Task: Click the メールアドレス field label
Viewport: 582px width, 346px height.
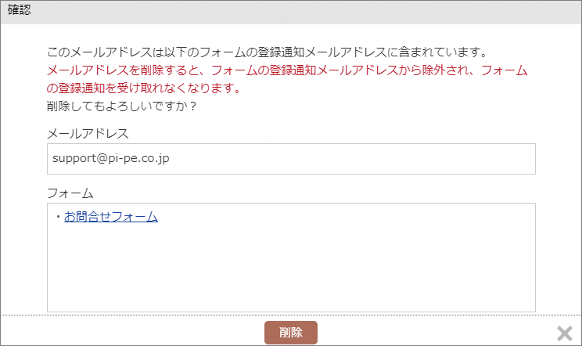Action: (x=88, y=134)
